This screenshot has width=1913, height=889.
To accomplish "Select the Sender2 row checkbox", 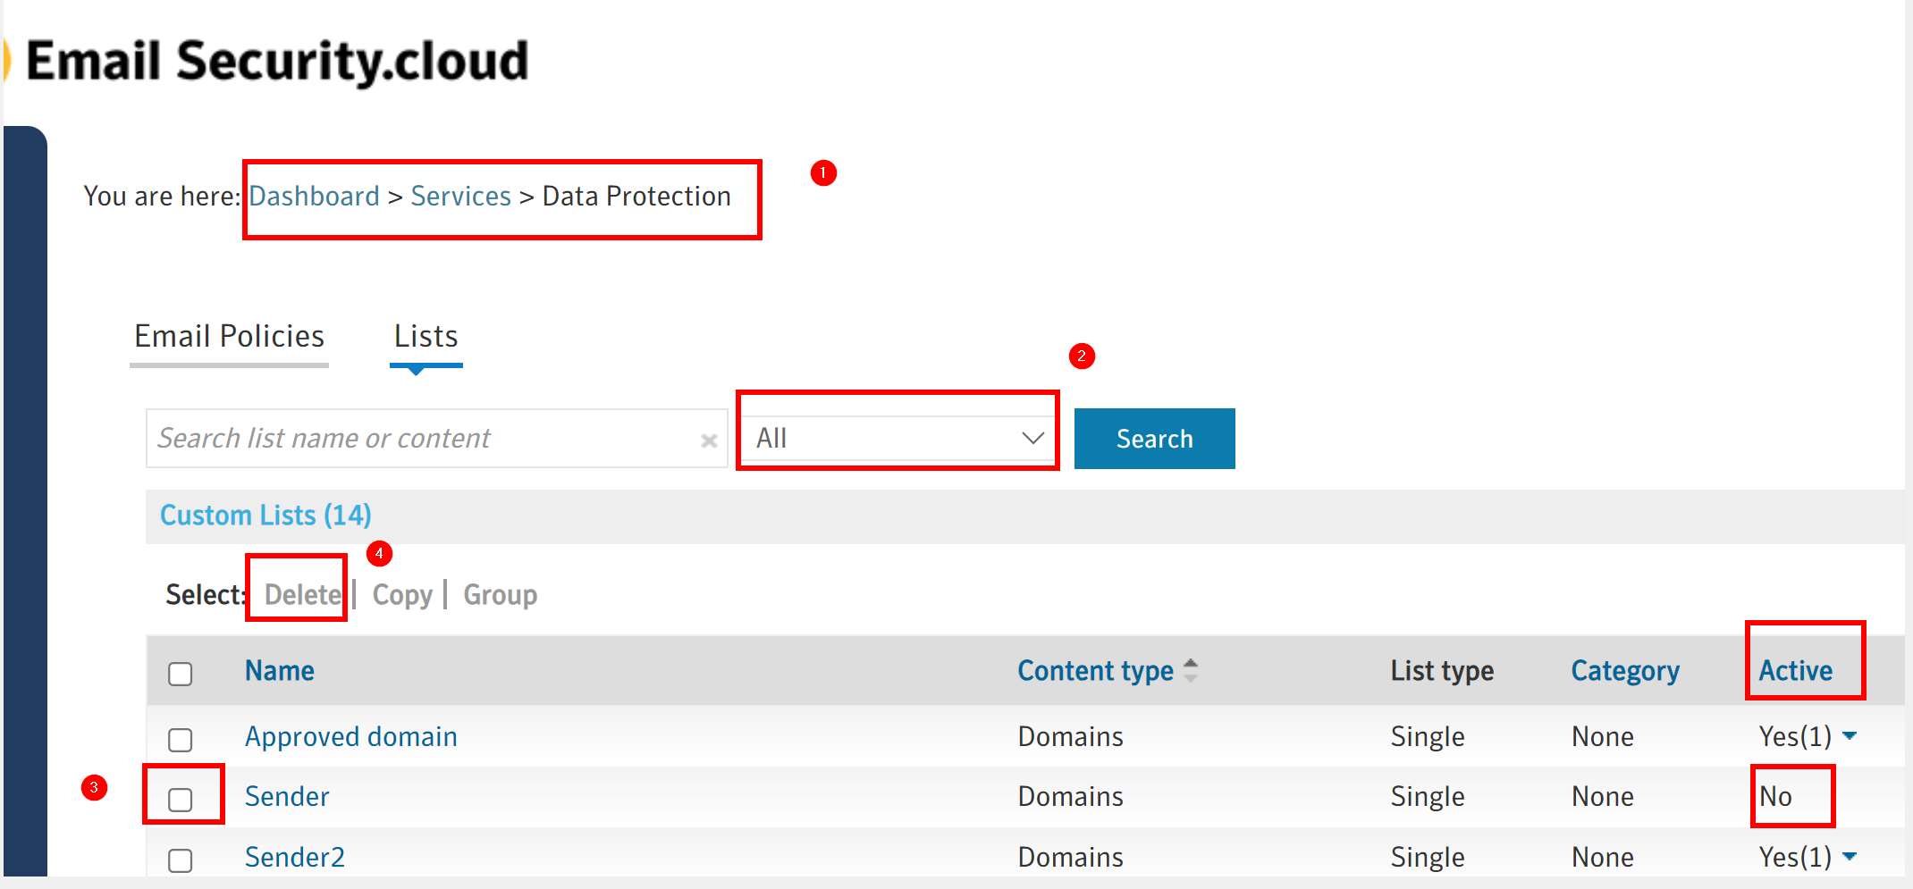I will [x=181, y=860].
